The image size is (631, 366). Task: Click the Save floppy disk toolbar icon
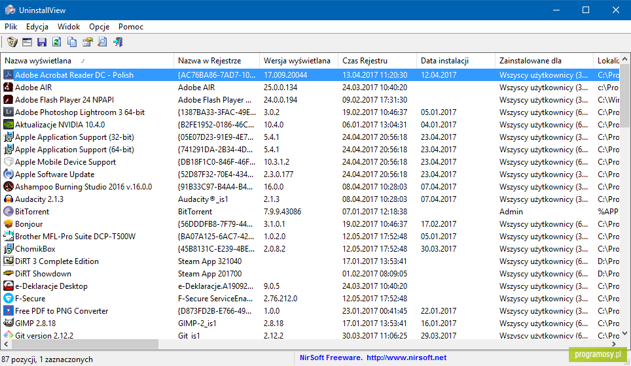[42, 42]
